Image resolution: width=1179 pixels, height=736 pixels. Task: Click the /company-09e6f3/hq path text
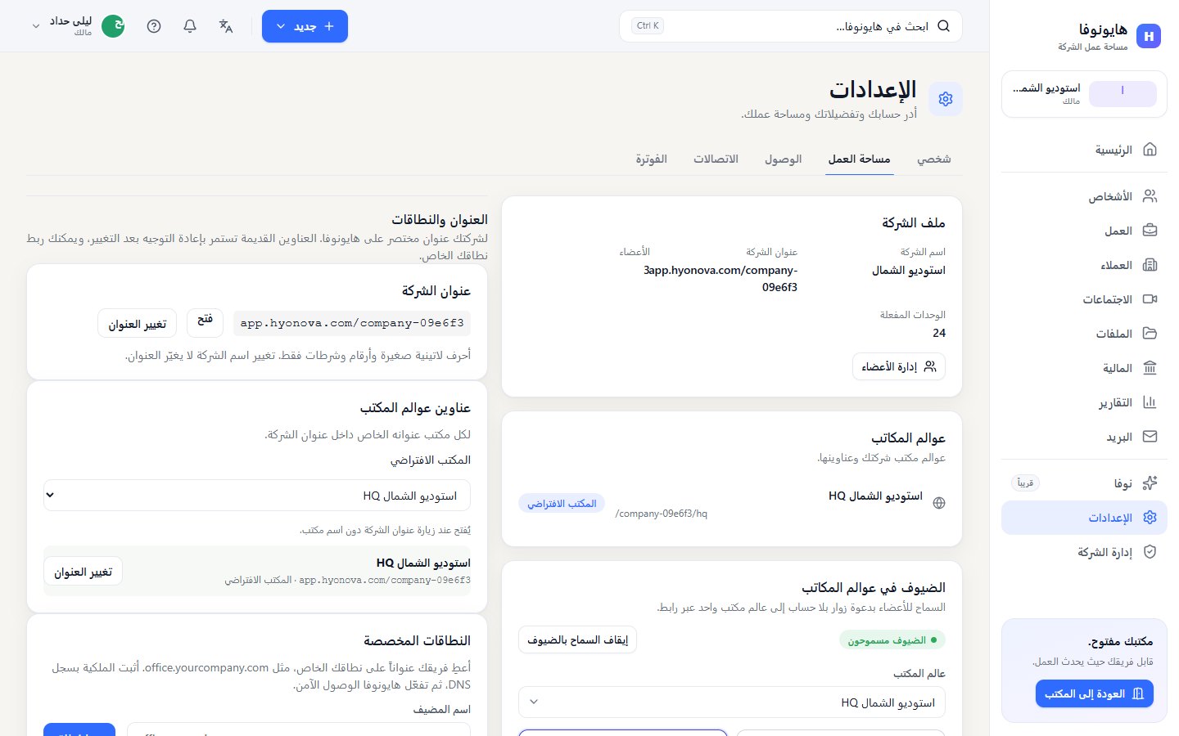[x=662, y=514]
